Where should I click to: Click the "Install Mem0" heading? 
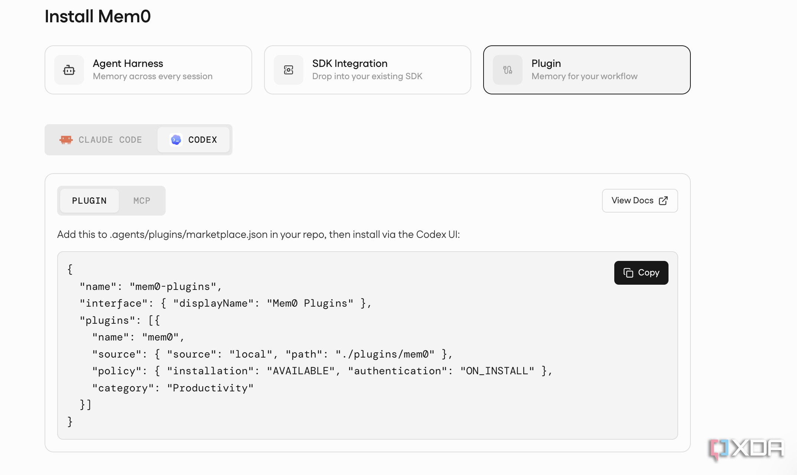(98, 16)
